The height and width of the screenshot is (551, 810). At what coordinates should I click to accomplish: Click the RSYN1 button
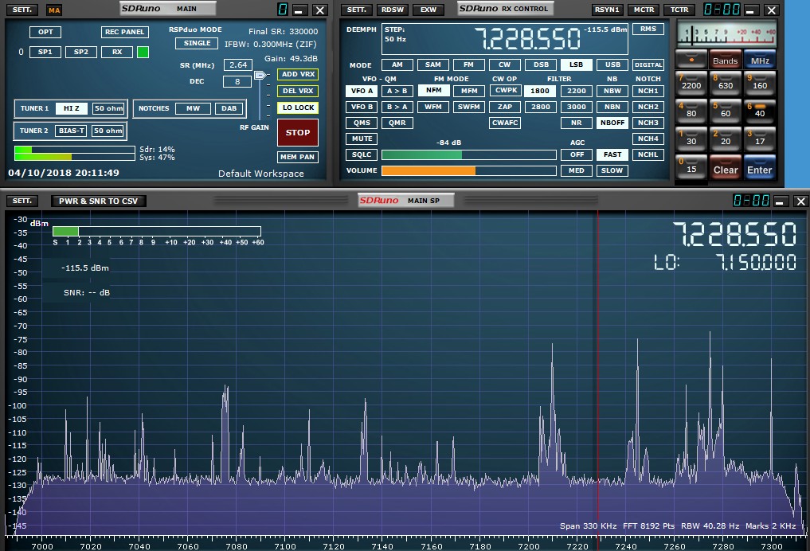[607, 10]
